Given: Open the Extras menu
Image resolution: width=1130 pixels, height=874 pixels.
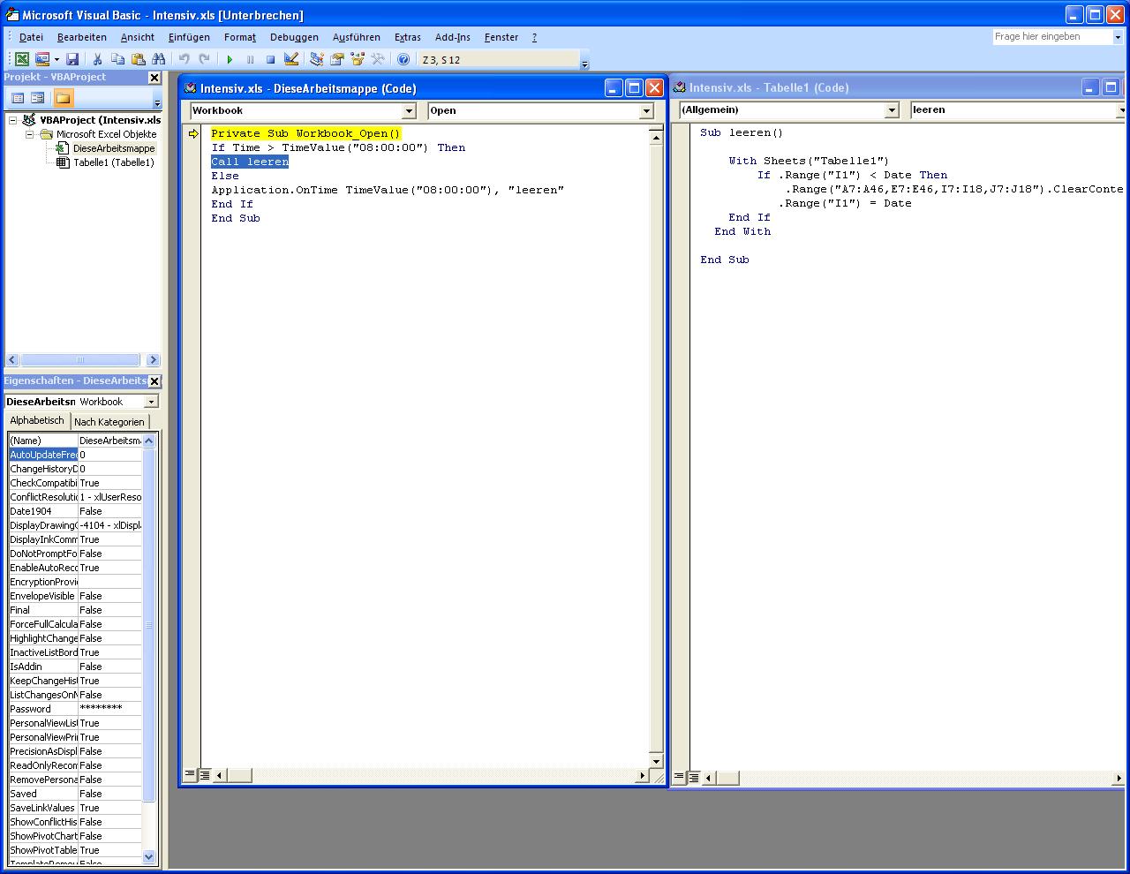Looking at the screenshot, I should tap(408, 37).
